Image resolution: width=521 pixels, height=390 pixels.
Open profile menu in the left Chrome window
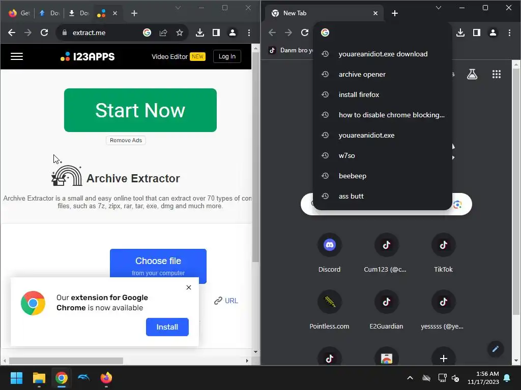point(232,32)
